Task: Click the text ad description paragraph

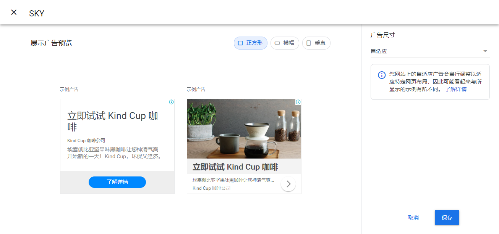Action: [115, 152]
